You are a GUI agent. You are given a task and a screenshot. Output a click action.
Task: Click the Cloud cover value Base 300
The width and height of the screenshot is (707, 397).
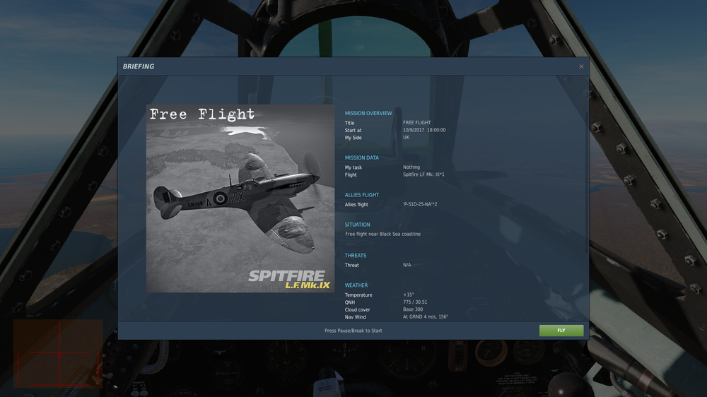pyautogui.click(x=413, y=309)
